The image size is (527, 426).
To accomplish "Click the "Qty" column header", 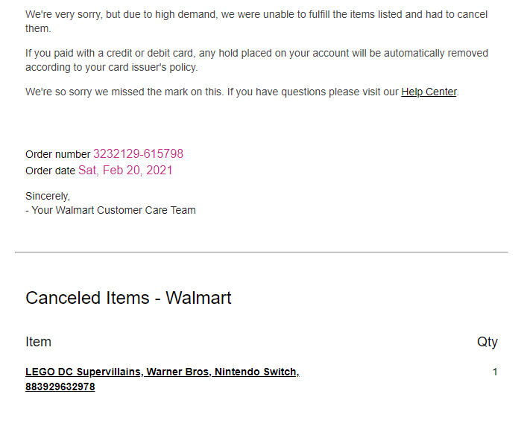I will pyautogui.click(x=487, y=342).
